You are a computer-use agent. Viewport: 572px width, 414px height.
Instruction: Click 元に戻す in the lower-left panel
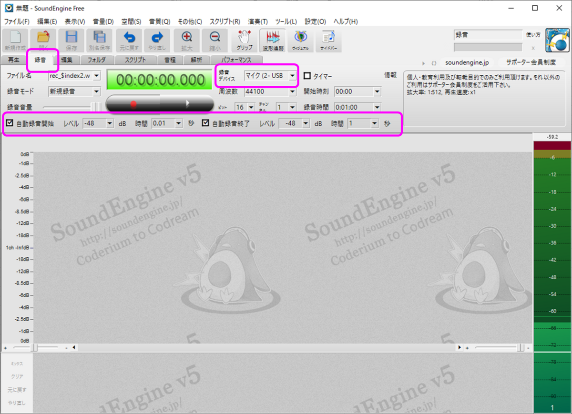click(17, 390)
